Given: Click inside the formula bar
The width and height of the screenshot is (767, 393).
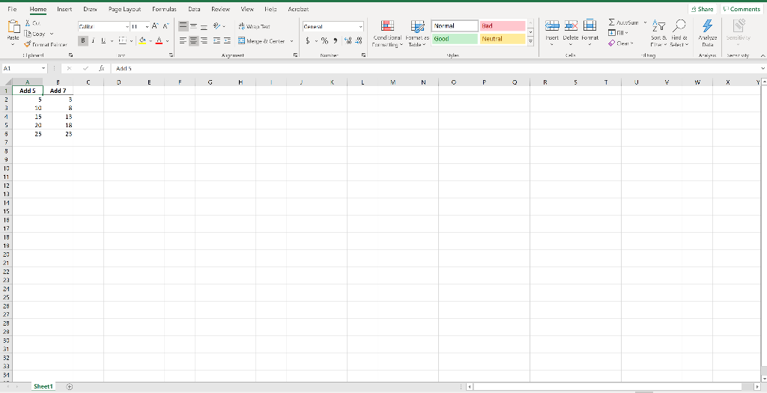Looking at the screenshot, I should pyautogui.click(x=435, y=68).
